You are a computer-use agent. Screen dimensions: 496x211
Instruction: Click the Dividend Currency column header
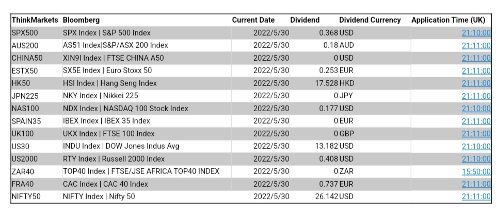pos(370,20)
